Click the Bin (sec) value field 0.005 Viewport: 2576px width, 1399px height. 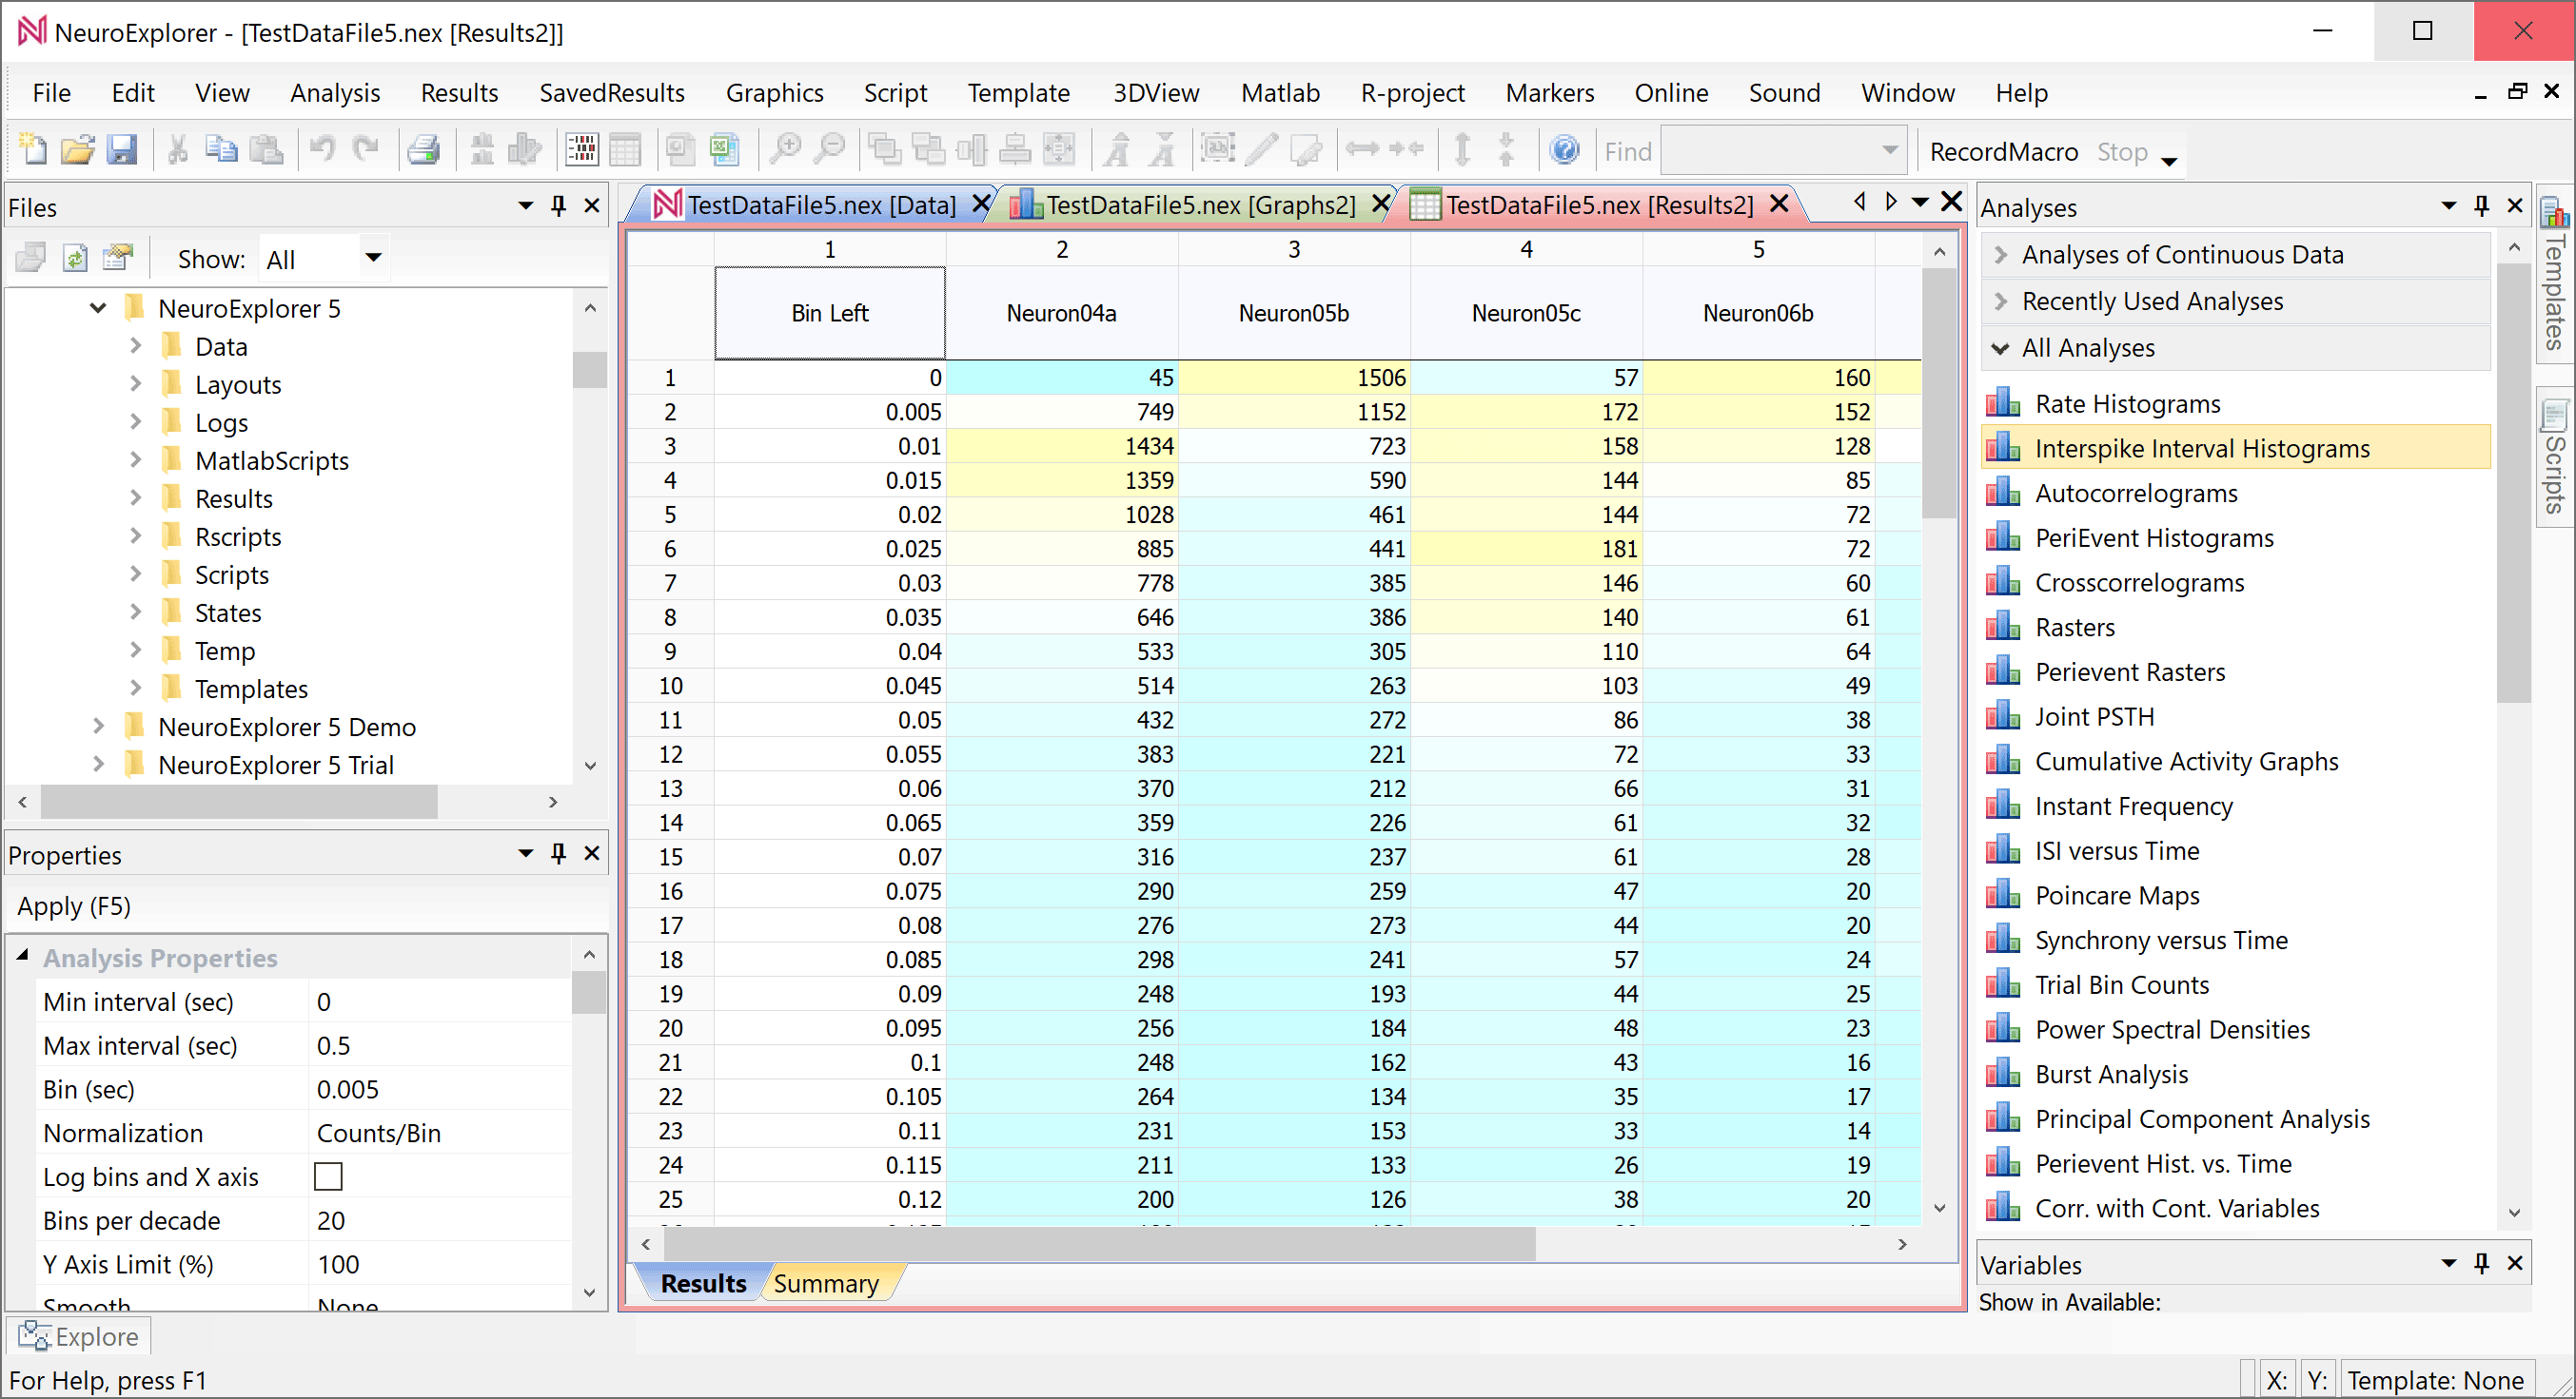tap(440, 1089)
